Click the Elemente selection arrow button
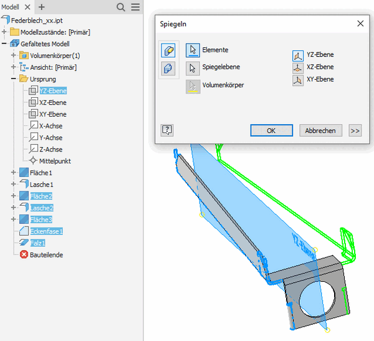Screen dimensions: 374x341 click(x=193, y=50)
